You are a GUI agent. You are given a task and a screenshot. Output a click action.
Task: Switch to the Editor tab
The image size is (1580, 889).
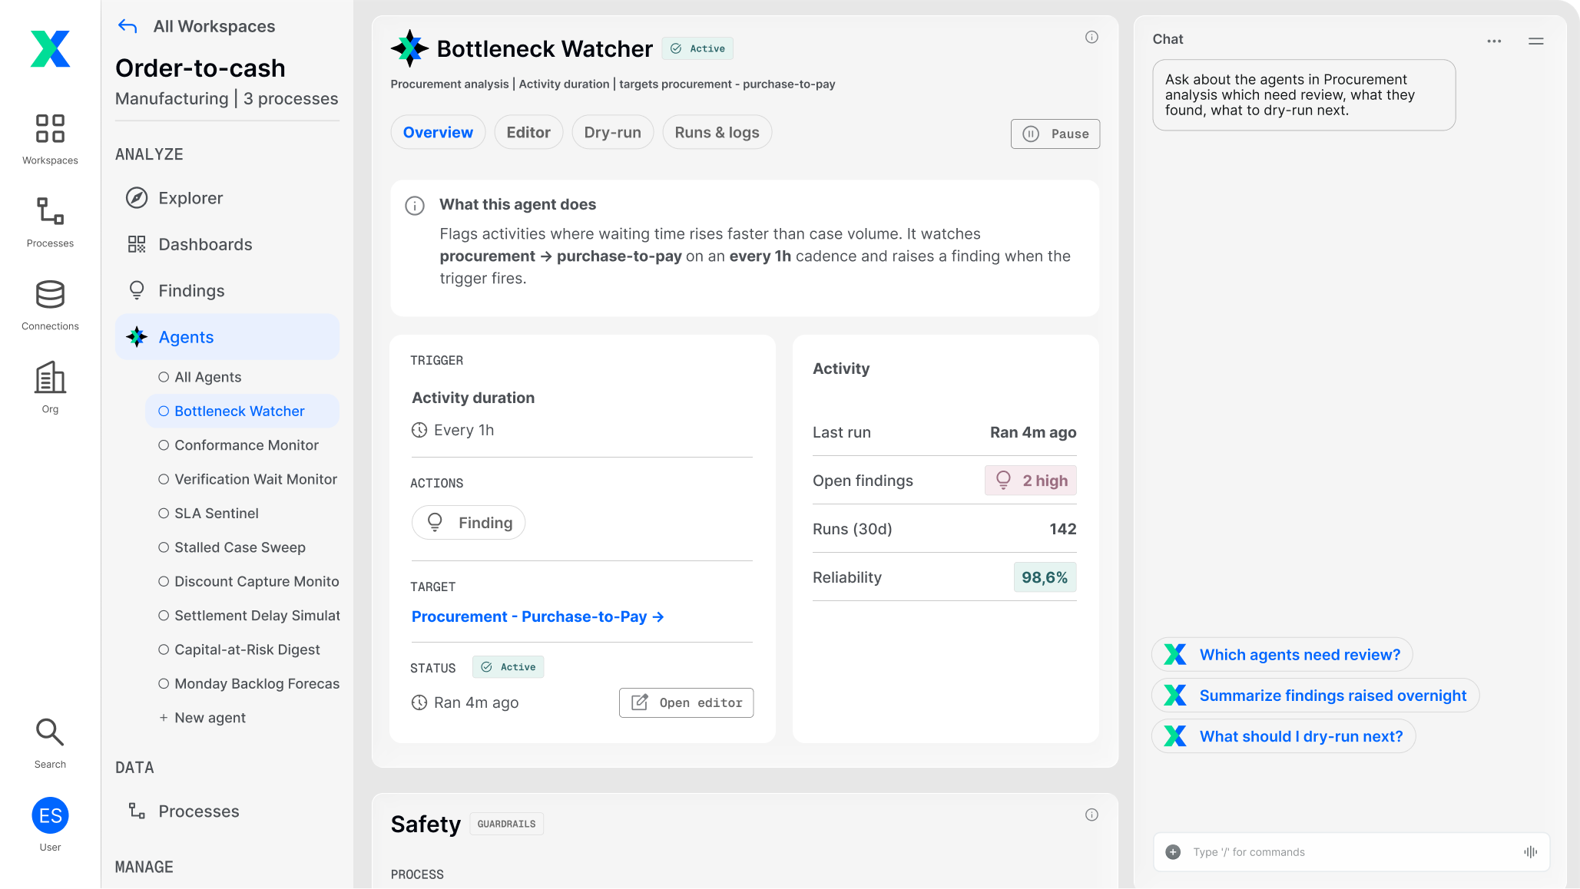click(528, 132)
